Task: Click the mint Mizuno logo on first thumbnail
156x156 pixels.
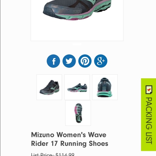Action: click(54, 87)
